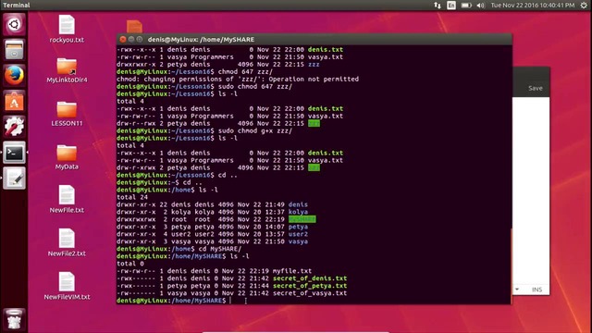Screen dimensions: 592x333
Task: Open the session gear menu
Action: coord(584,6)
